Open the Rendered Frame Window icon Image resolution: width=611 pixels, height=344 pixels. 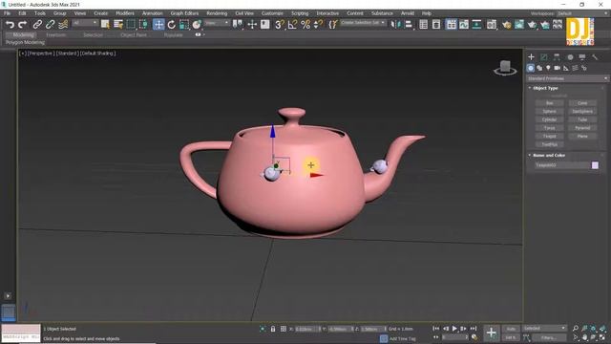519,25
